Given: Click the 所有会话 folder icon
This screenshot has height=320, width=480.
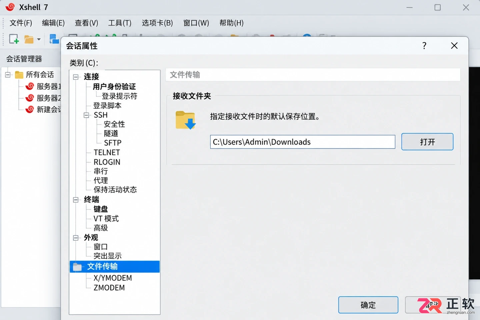Looking at the screenshot, I should pyautogui.click(x=19, y=75).
